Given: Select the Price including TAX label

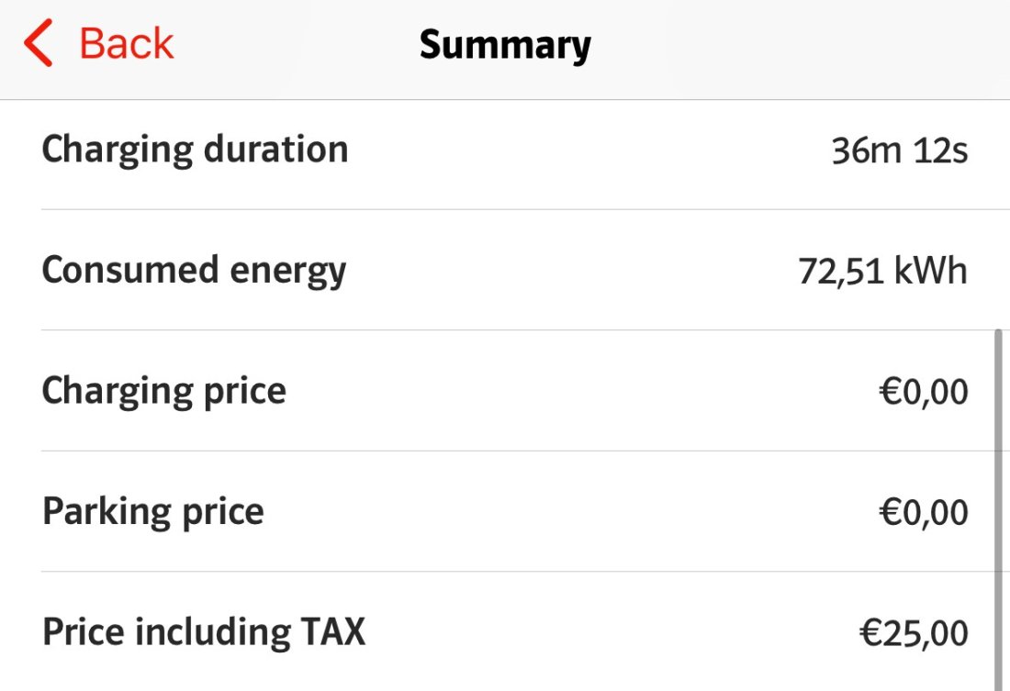Looking at the screenshot, I should pyautogui.click(x=203, y=632).
